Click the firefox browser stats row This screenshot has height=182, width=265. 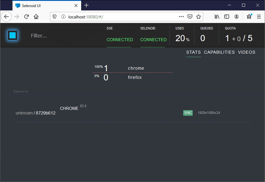(132, 77)
